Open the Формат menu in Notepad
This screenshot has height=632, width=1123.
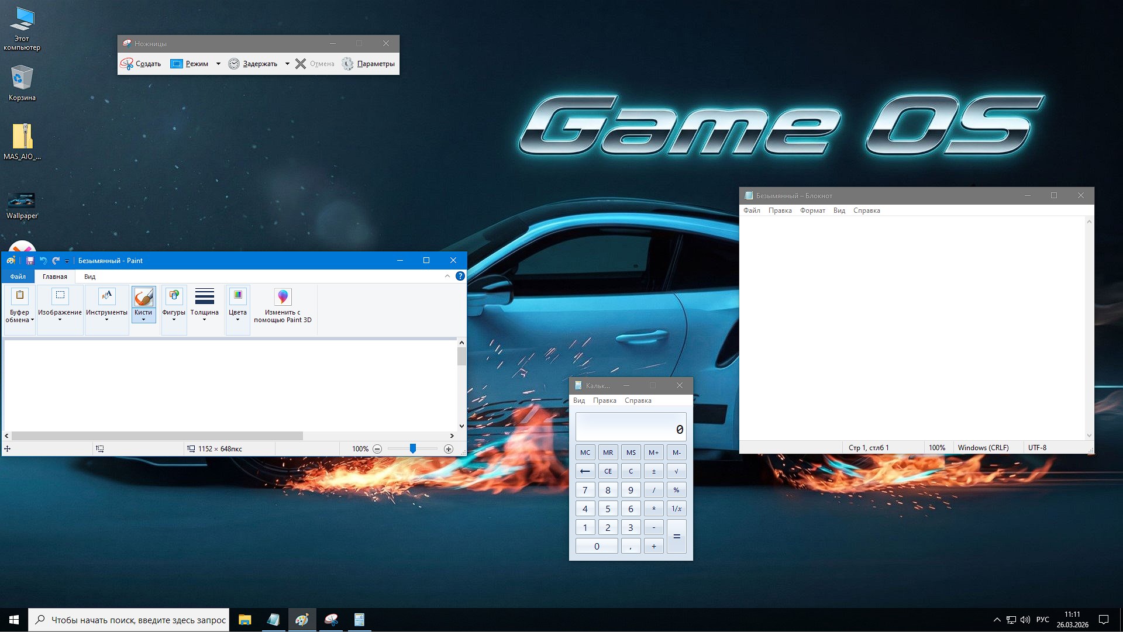812,210
